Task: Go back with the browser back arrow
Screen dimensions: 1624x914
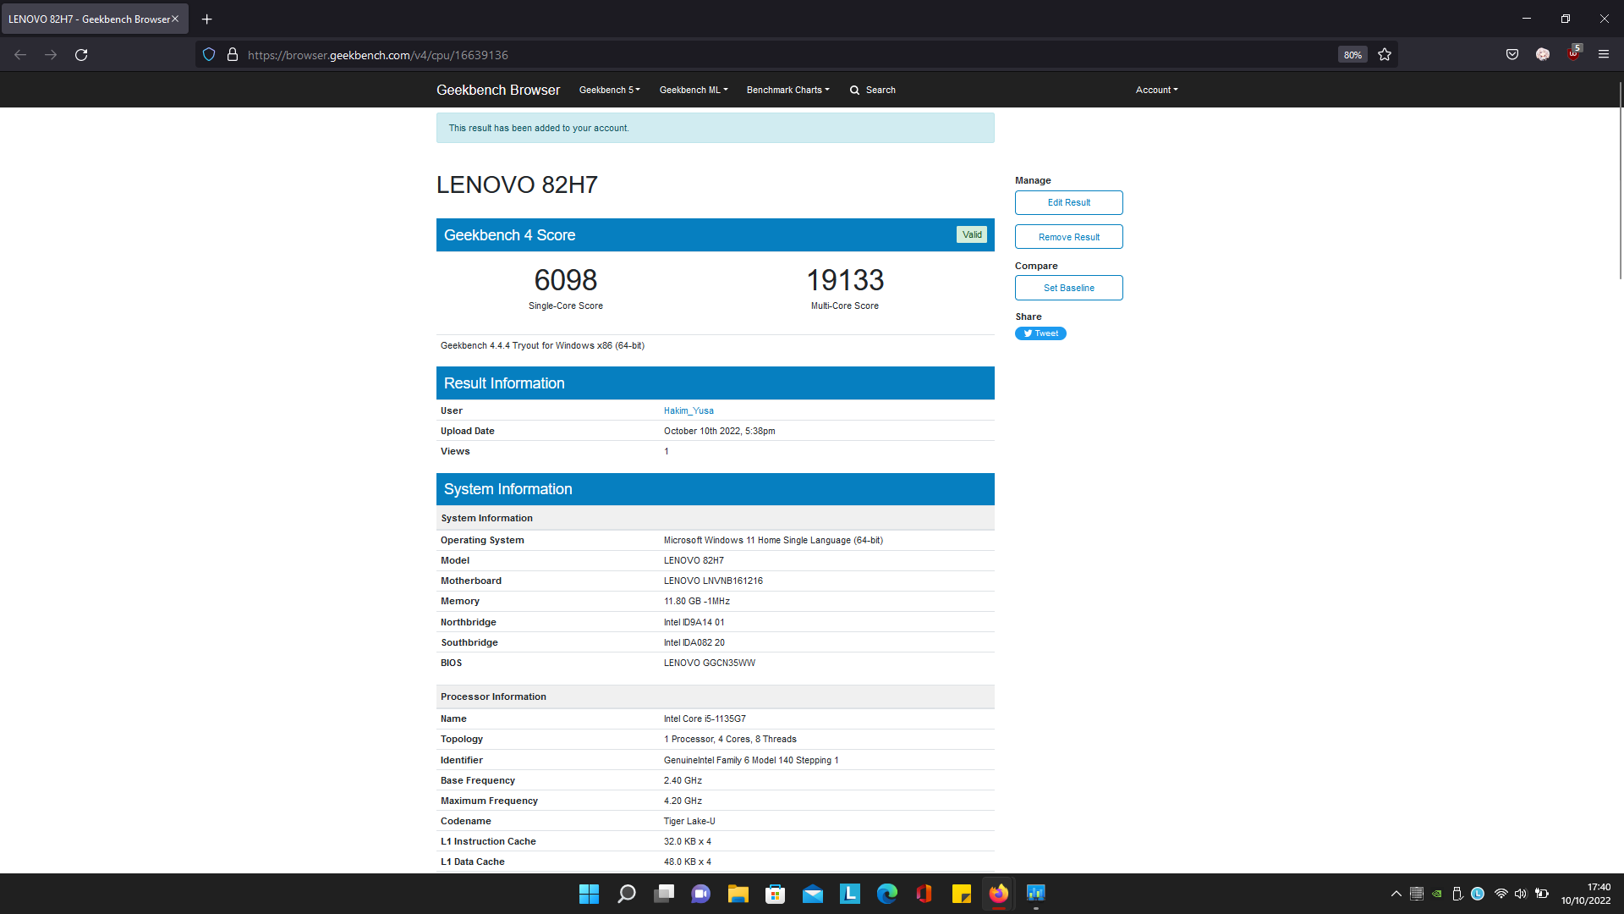Action: tap(20, 55)
